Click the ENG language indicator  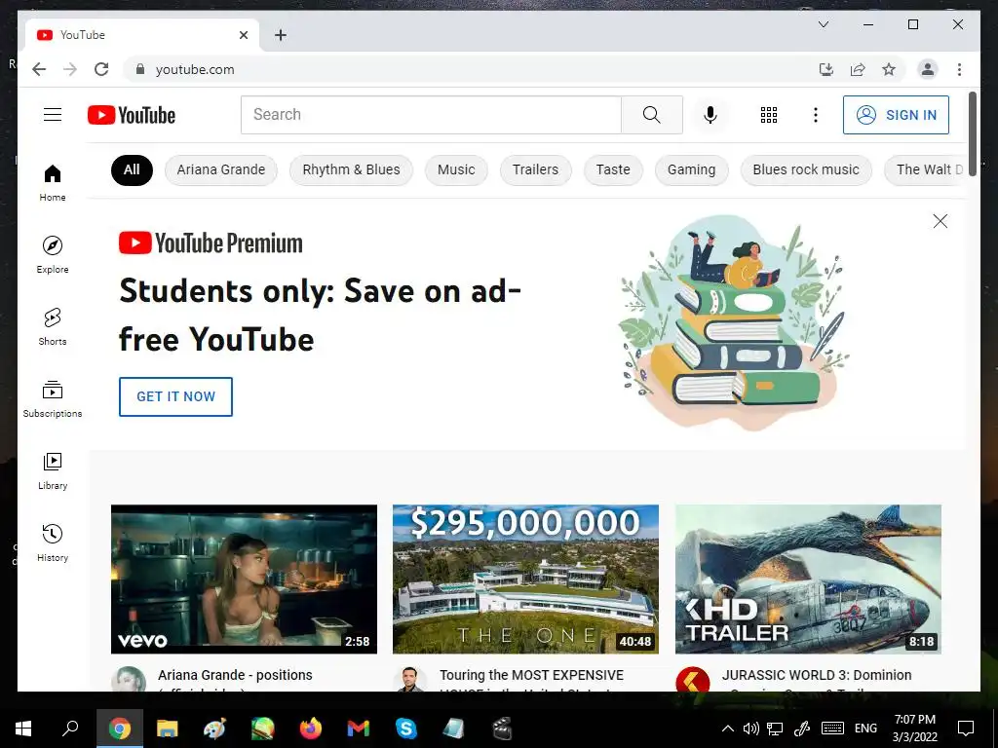[865, 729]
